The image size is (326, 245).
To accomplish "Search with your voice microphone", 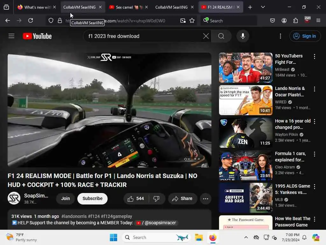I will tap(243, 36).
